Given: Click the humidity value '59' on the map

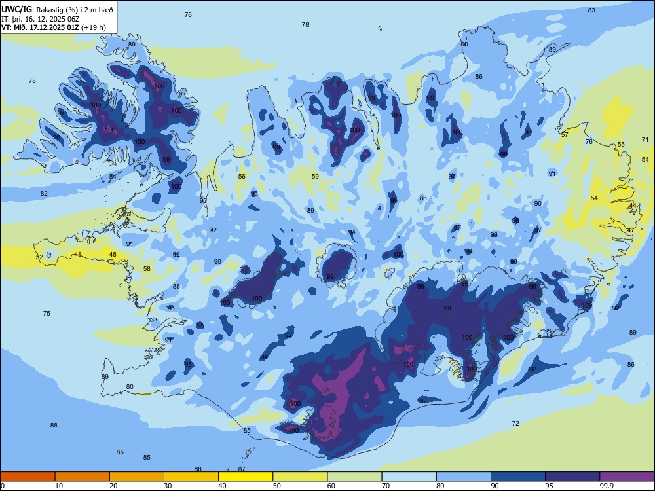Looking at the screenshot, I should coord(315,176).
